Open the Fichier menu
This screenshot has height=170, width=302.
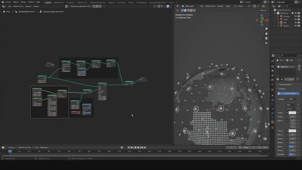point(8,2)
